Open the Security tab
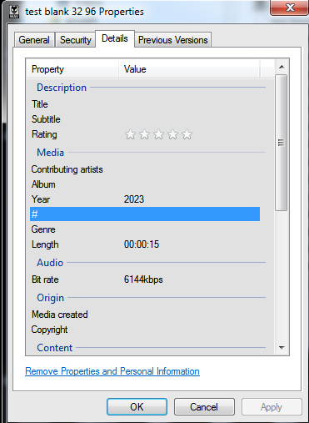Image resolution: width=309 pixels, height=423 pixels. 76,40
